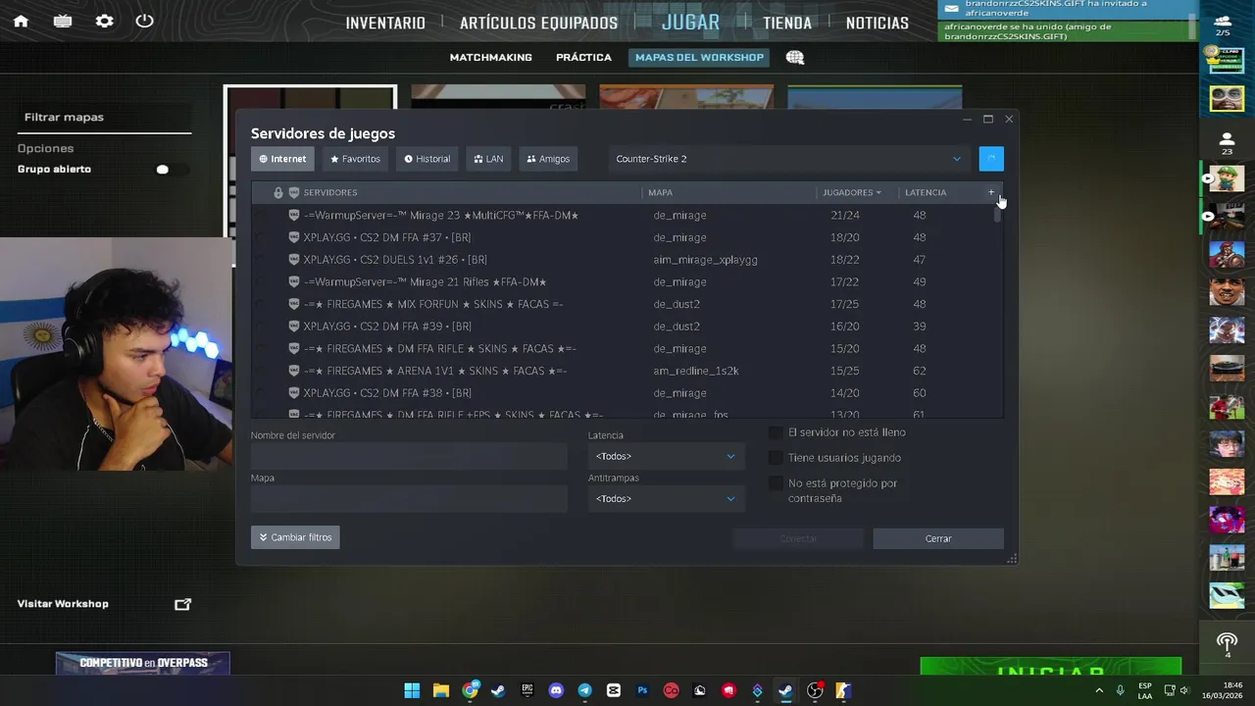Image resolution: width=1255 pixels, height=706 pixels.
Task: Sort servers by the MAPA column
Action: (660, 192)
